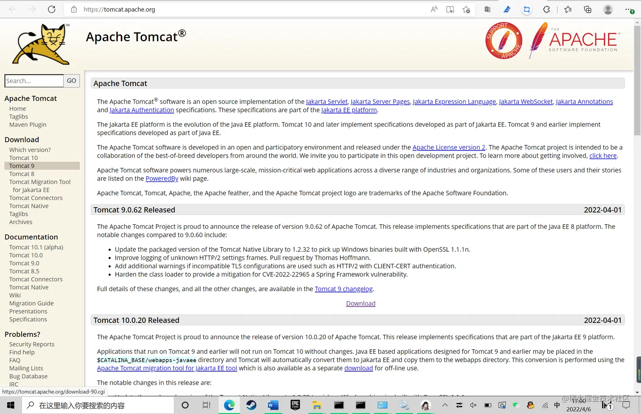Open the Archives download link
This screenshot has height=414, width=641.
point(20,222)
